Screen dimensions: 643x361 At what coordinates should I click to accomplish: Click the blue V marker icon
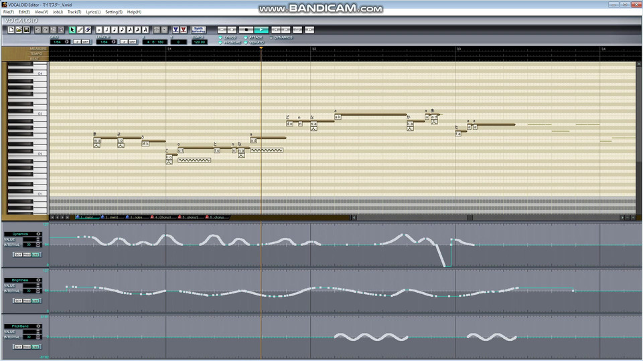click(x=176, y=30)
